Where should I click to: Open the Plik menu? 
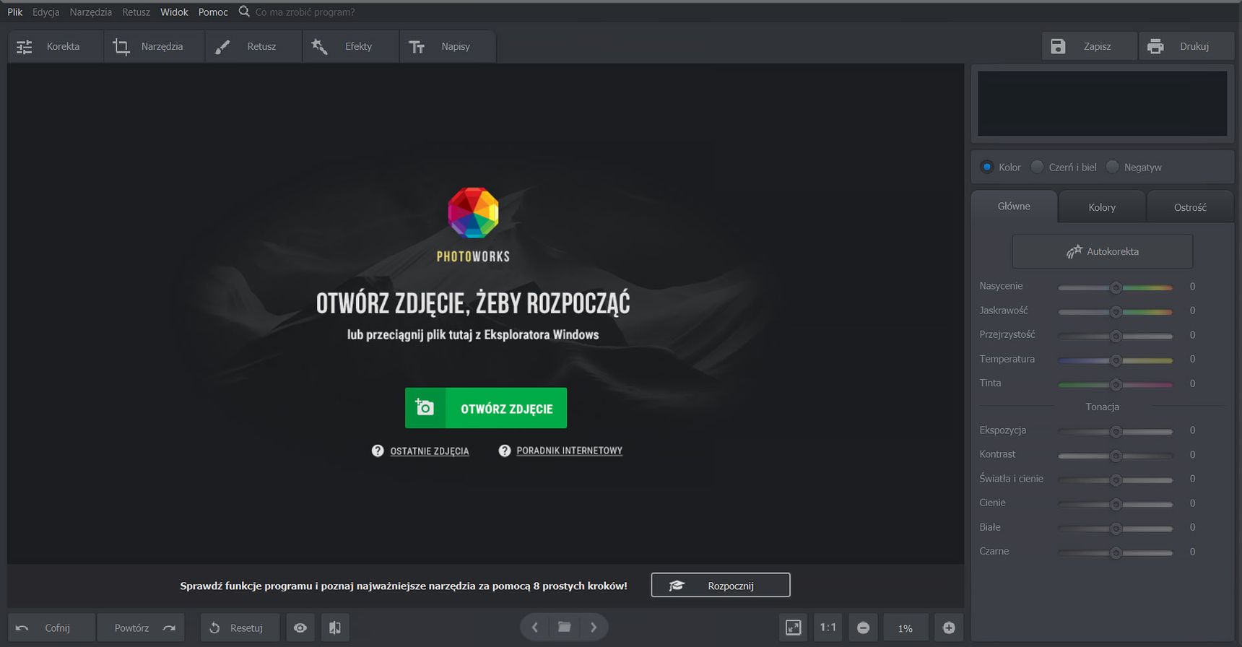tap(15, 12)
